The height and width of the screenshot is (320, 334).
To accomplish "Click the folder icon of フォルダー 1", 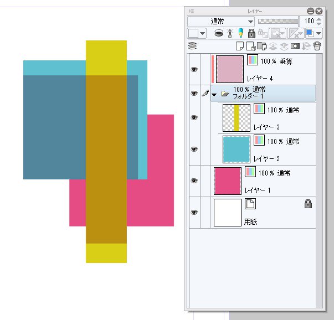I will 225,94.
